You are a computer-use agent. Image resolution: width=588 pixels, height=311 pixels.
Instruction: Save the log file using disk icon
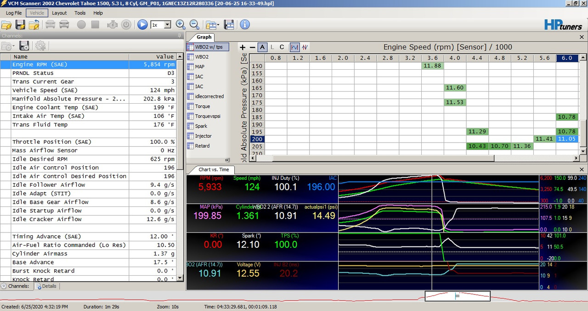[x=20, y=25]
